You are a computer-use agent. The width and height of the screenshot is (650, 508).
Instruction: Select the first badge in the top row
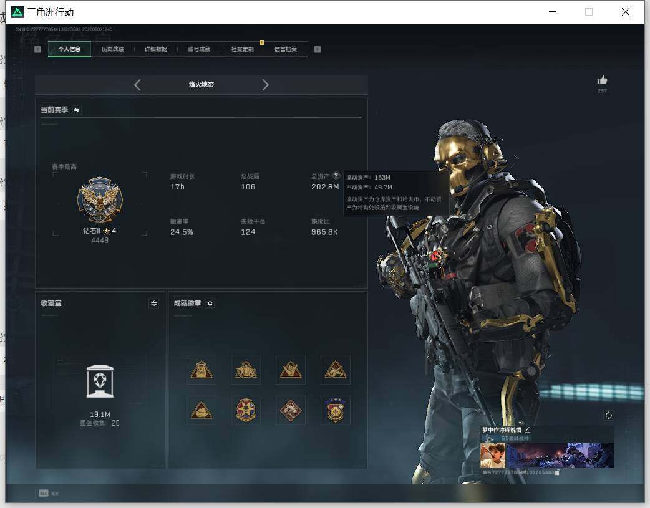coord(201,370)
